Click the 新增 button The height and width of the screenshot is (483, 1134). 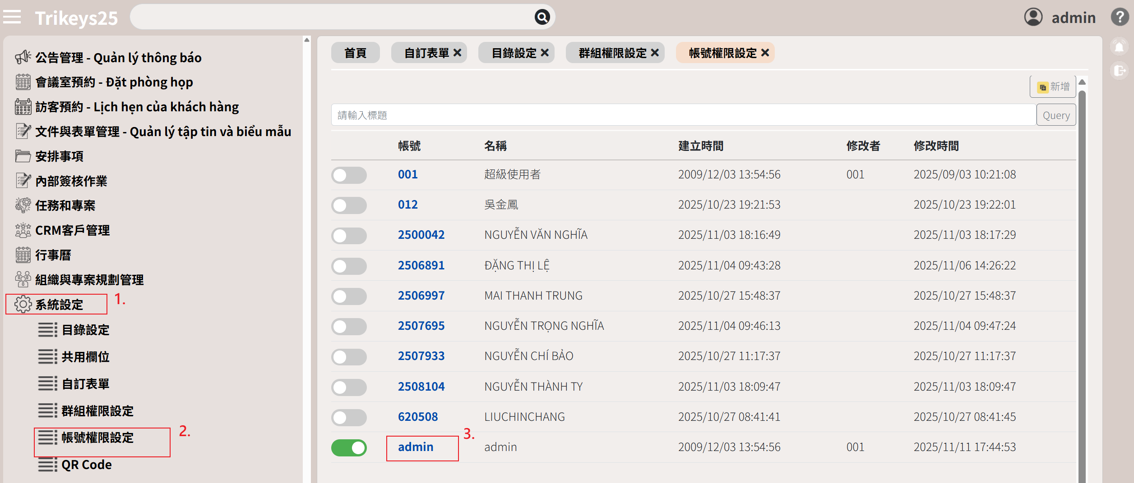click(x=1053, y=87)
